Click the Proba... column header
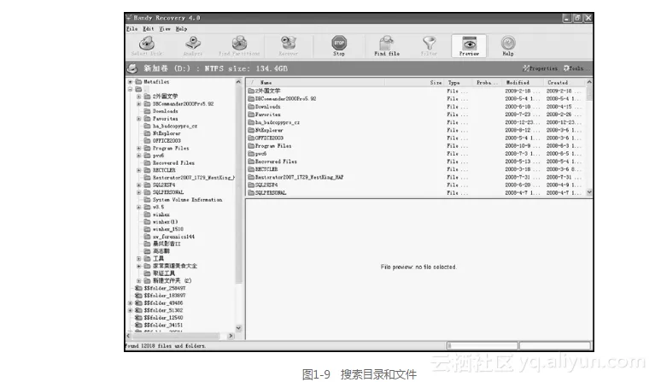The width and height of the screenshot is (655, 382). tap(487, 83)
